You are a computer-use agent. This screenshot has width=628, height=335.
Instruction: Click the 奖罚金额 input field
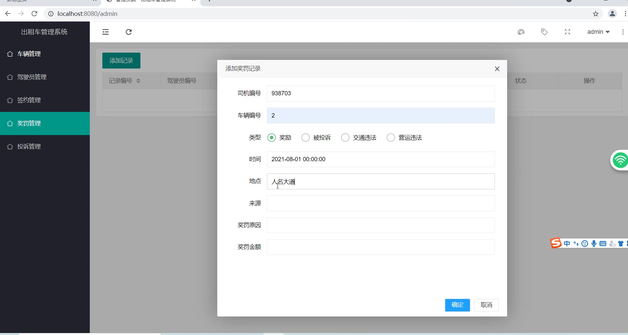point(381,247)
